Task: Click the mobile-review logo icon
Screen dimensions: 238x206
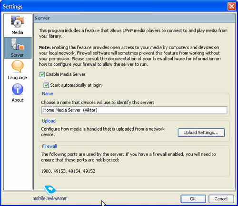Action: click(x=50, y=190)
